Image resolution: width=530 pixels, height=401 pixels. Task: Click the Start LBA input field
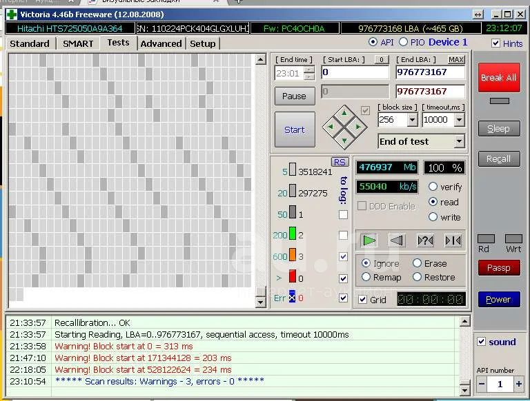(355, 72)
